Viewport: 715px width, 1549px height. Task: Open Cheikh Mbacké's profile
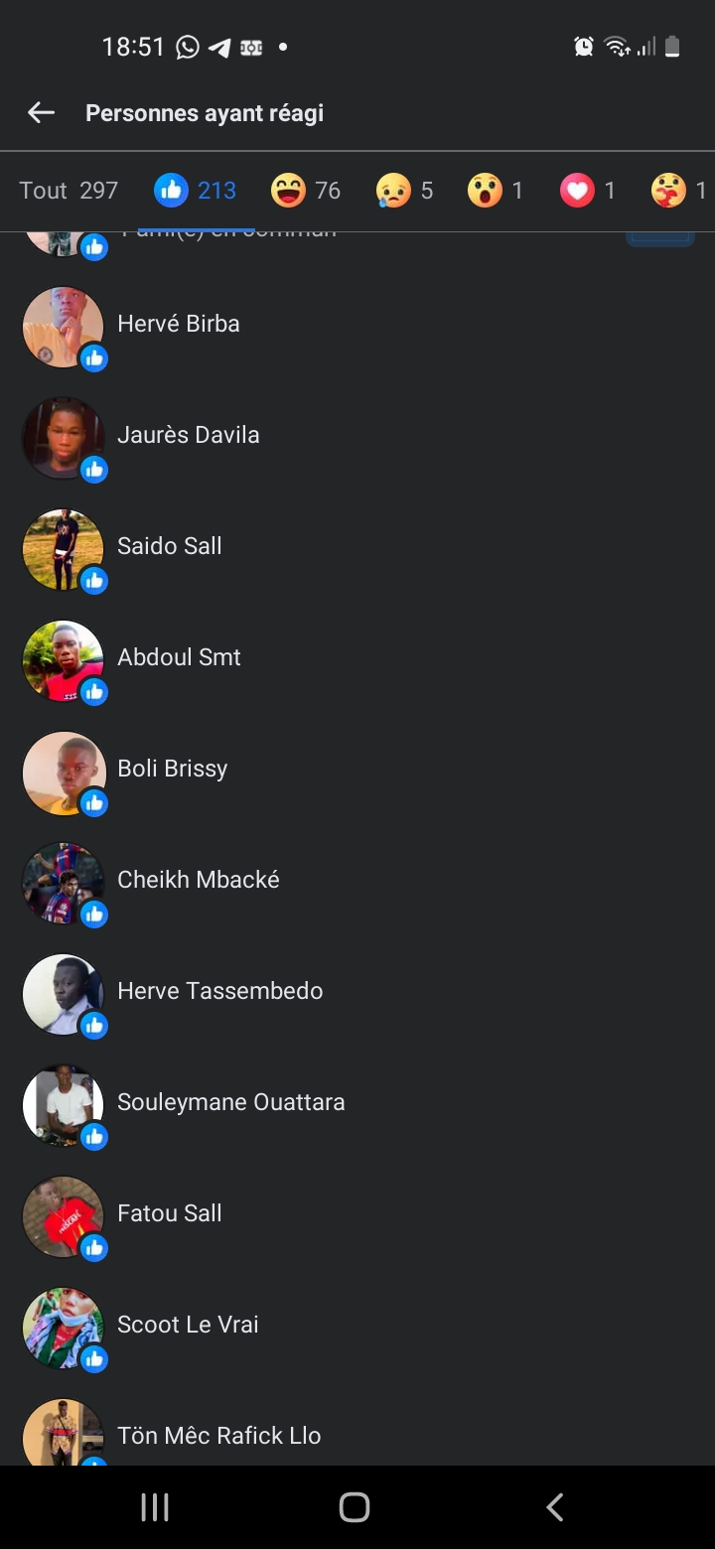[199, 880]
